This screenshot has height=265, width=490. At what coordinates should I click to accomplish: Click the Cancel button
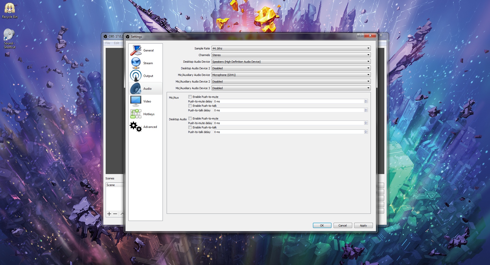click(x=342, y=226)
